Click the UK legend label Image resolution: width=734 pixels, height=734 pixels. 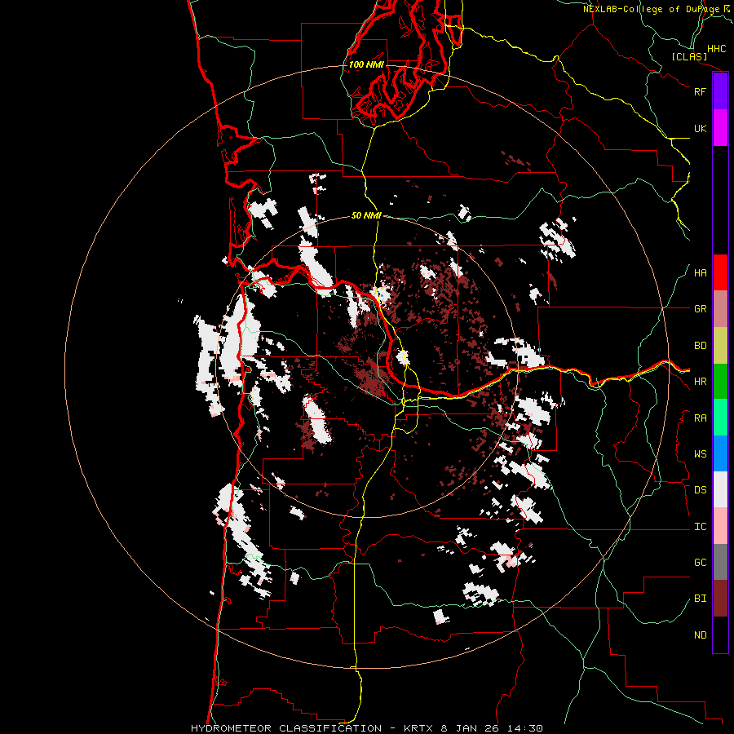pos(700,128)
